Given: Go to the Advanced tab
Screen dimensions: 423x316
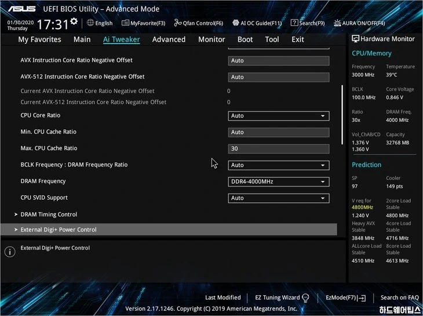Looking at the screenshot, I should tap(169, 39).
